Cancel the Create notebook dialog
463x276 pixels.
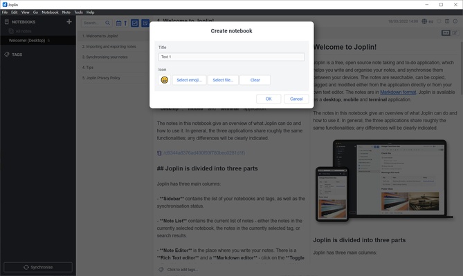[296, 99]
